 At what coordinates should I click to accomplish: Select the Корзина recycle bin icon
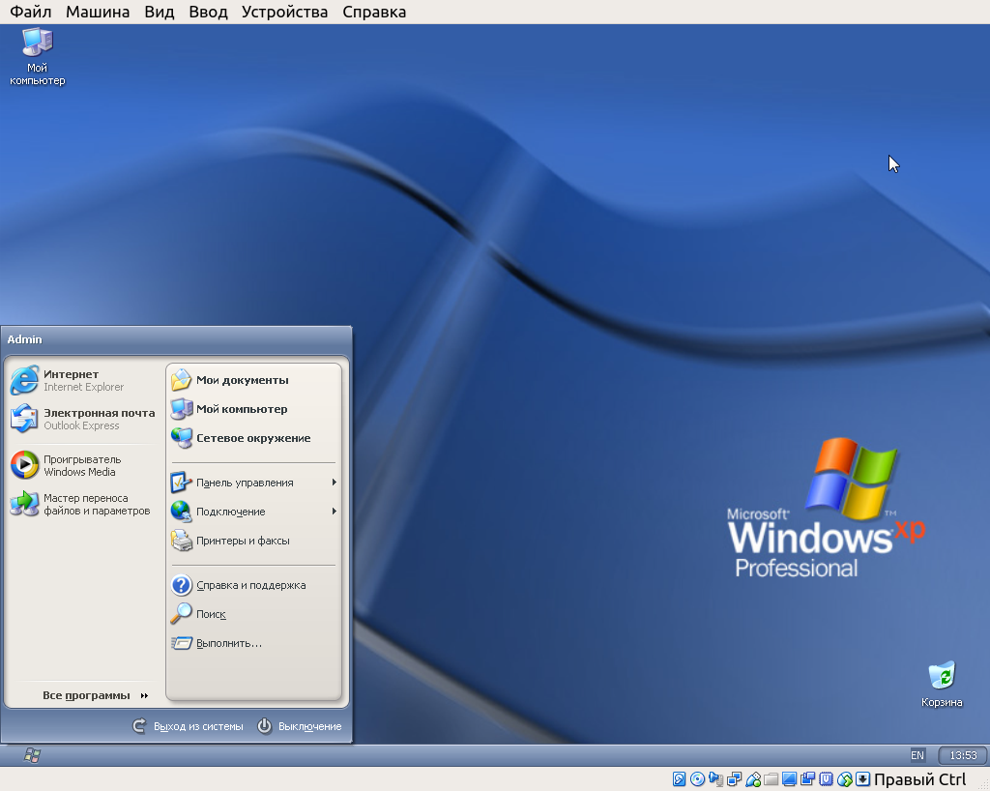(942, 685)
